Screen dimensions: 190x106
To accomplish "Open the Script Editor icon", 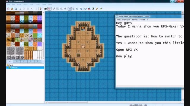I will (93, 9).
